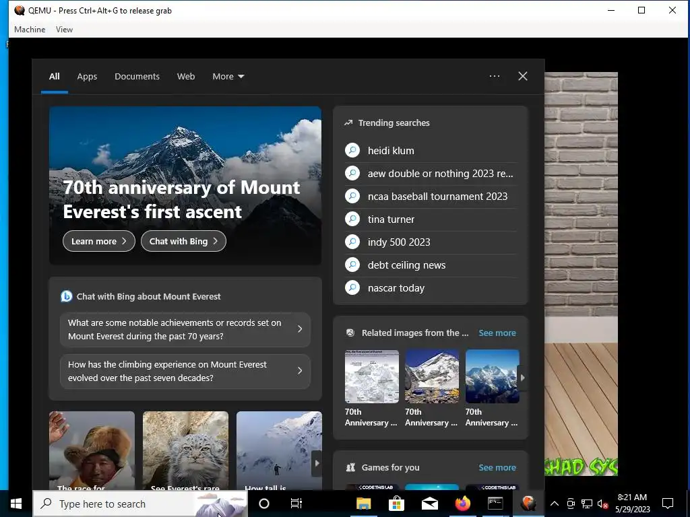Click the Chat with Bing button
The image size is (690, 517).
pyautogui.click(x=183, y=241)
